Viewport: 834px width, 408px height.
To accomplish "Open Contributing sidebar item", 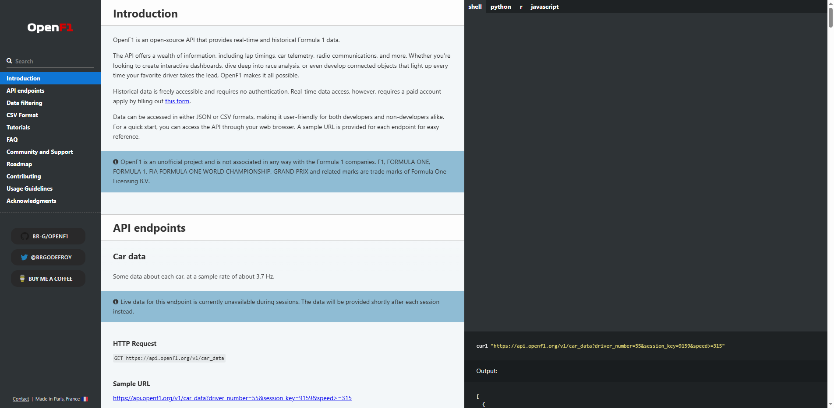I will coord(50,176).
